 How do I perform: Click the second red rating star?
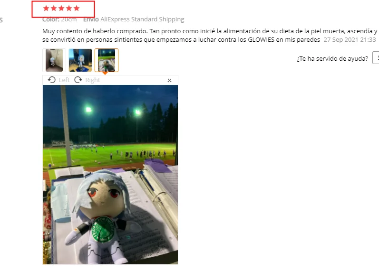point(54,9)
